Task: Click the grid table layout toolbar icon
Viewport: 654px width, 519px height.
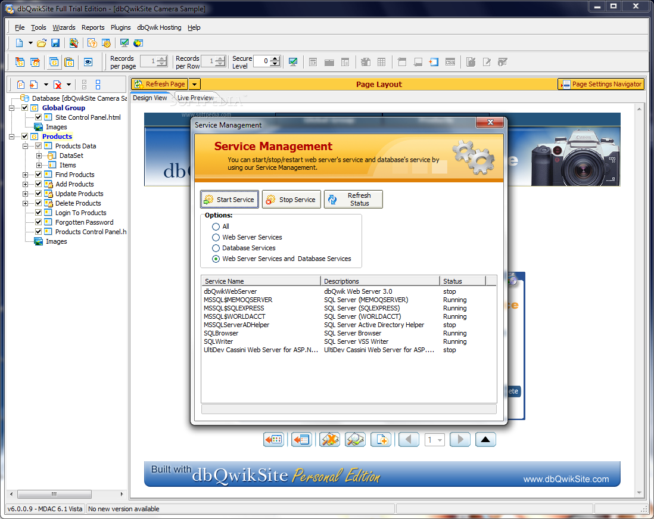Action: 381,62
